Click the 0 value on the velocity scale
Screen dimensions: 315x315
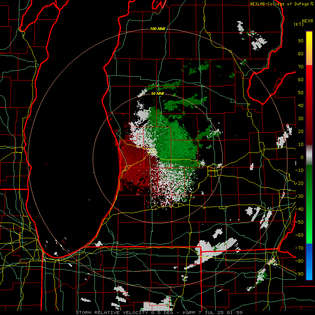pos(302,157)
